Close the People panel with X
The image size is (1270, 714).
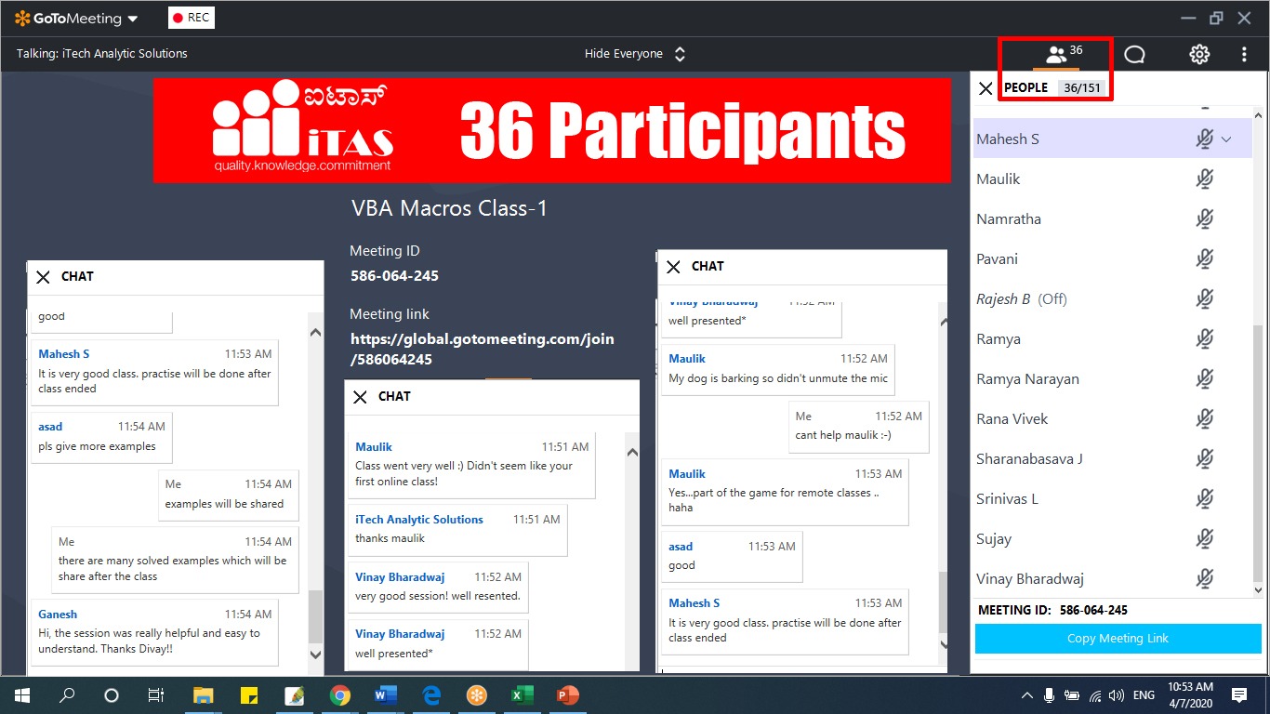tap(986, 88)
